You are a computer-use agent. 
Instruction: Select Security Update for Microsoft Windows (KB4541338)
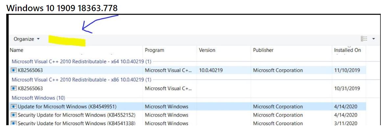pyautogui.click(x=187, y=123)
